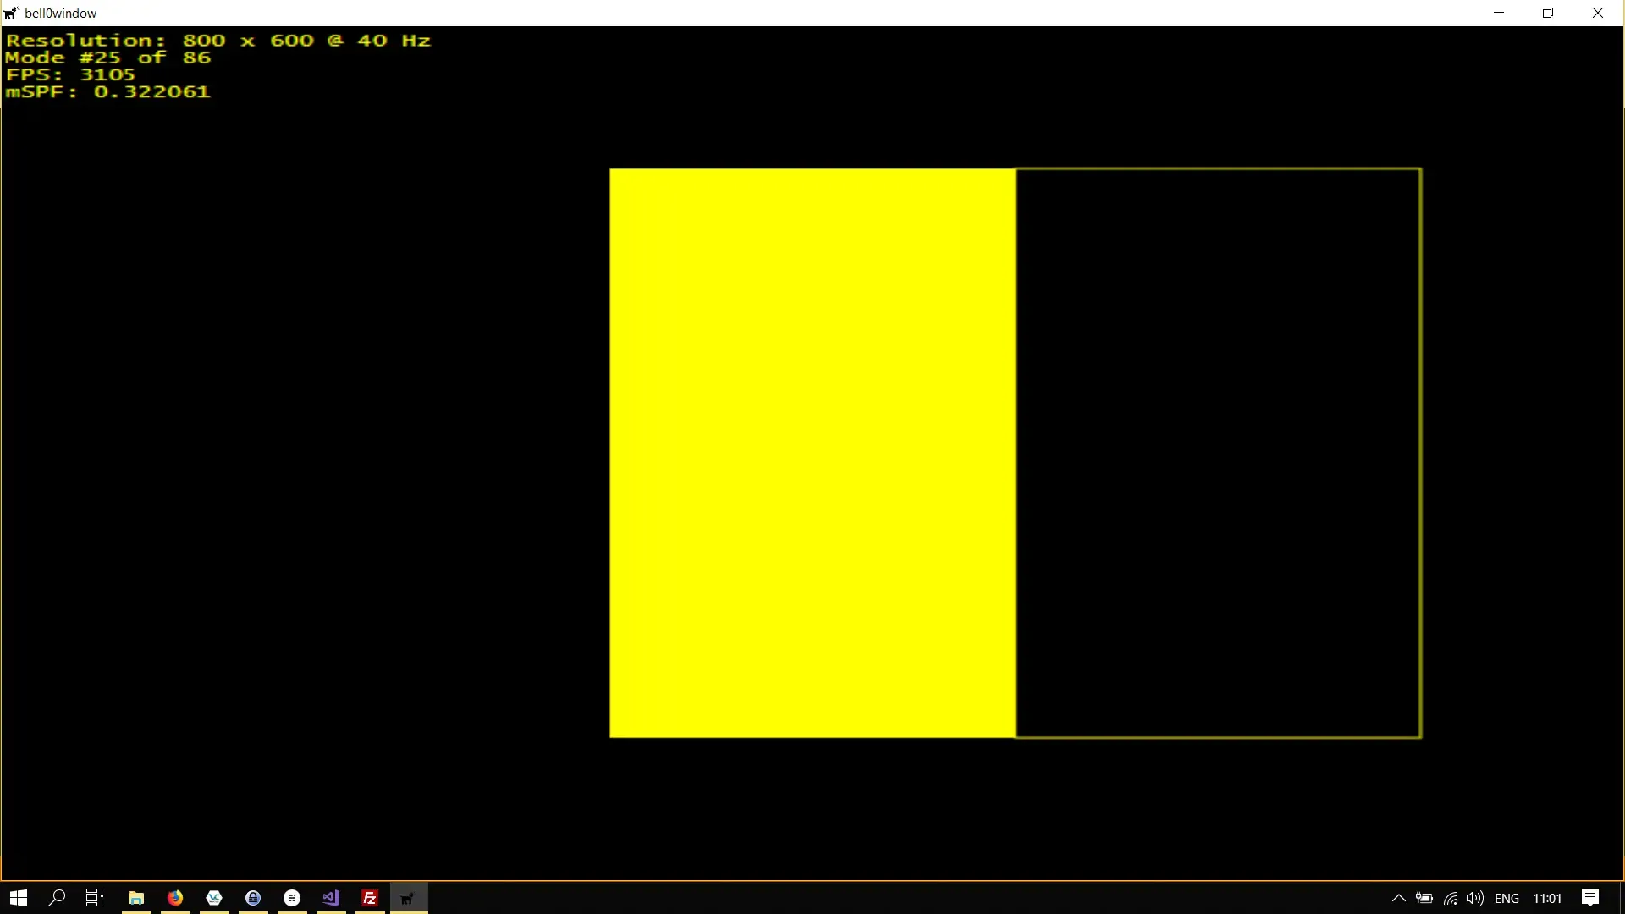The height and width of the screenshot is (914, 1625).
Task: Click the deer icon in the title bar
Action: [x=11, y=13]
